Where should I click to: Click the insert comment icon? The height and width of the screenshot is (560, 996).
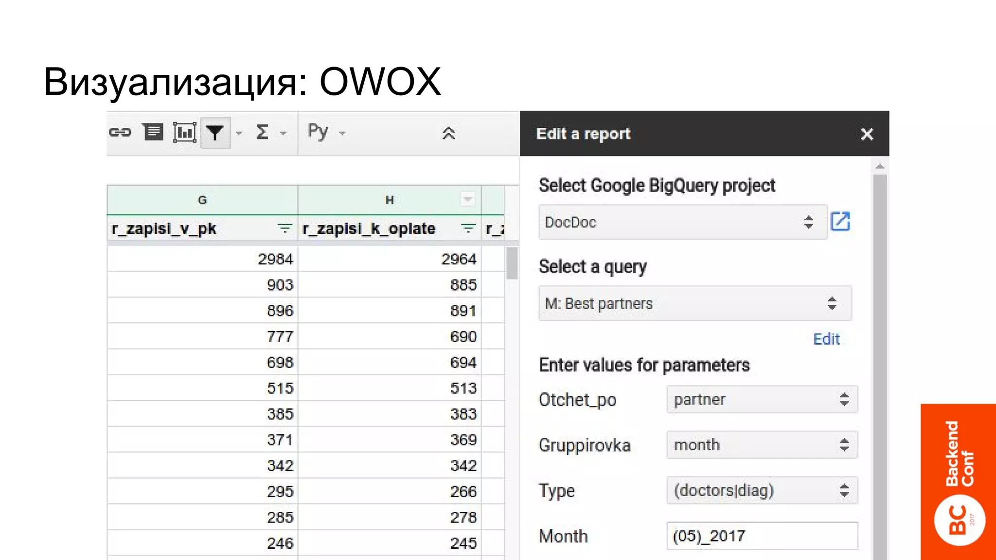153,132
